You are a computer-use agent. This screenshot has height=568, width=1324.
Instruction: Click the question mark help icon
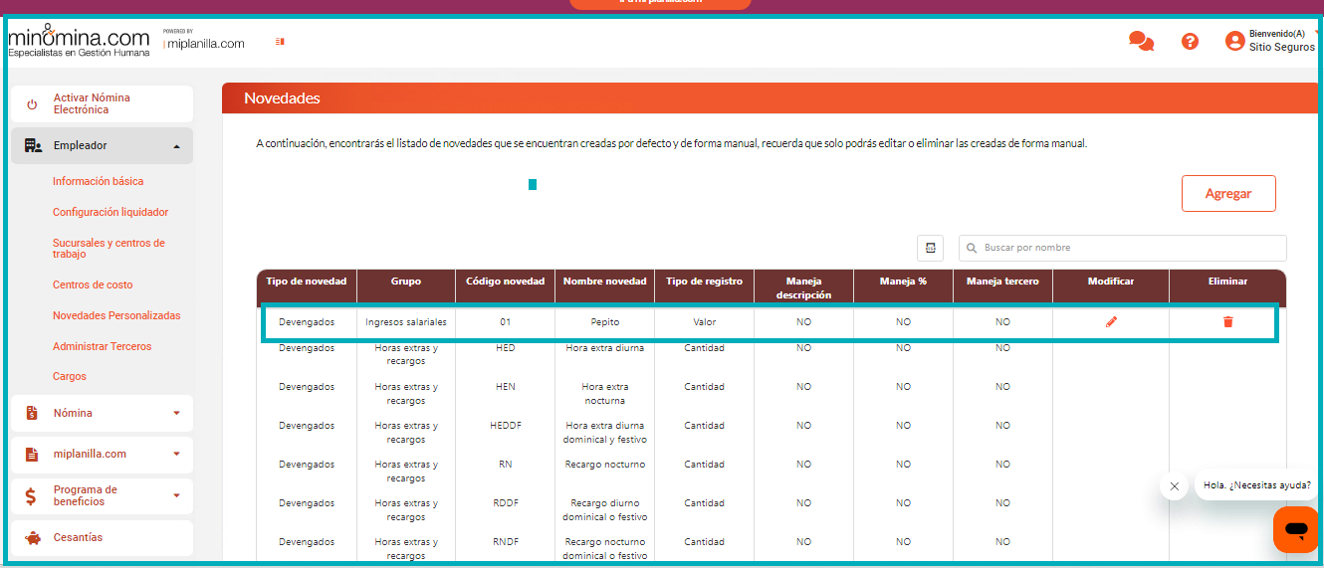coord(1190,41)
